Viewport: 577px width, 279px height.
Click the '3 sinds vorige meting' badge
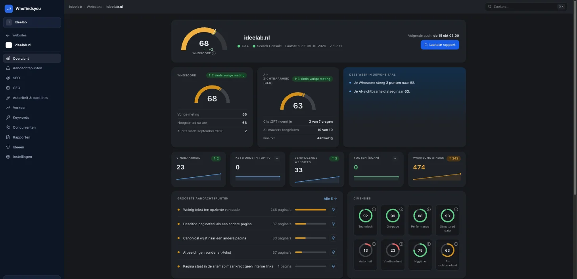(312, 79)
